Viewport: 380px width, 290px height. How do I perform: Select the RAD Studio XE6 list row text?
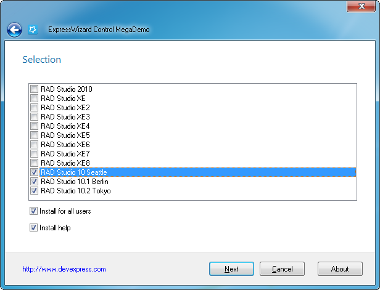[x=65, y=145]
